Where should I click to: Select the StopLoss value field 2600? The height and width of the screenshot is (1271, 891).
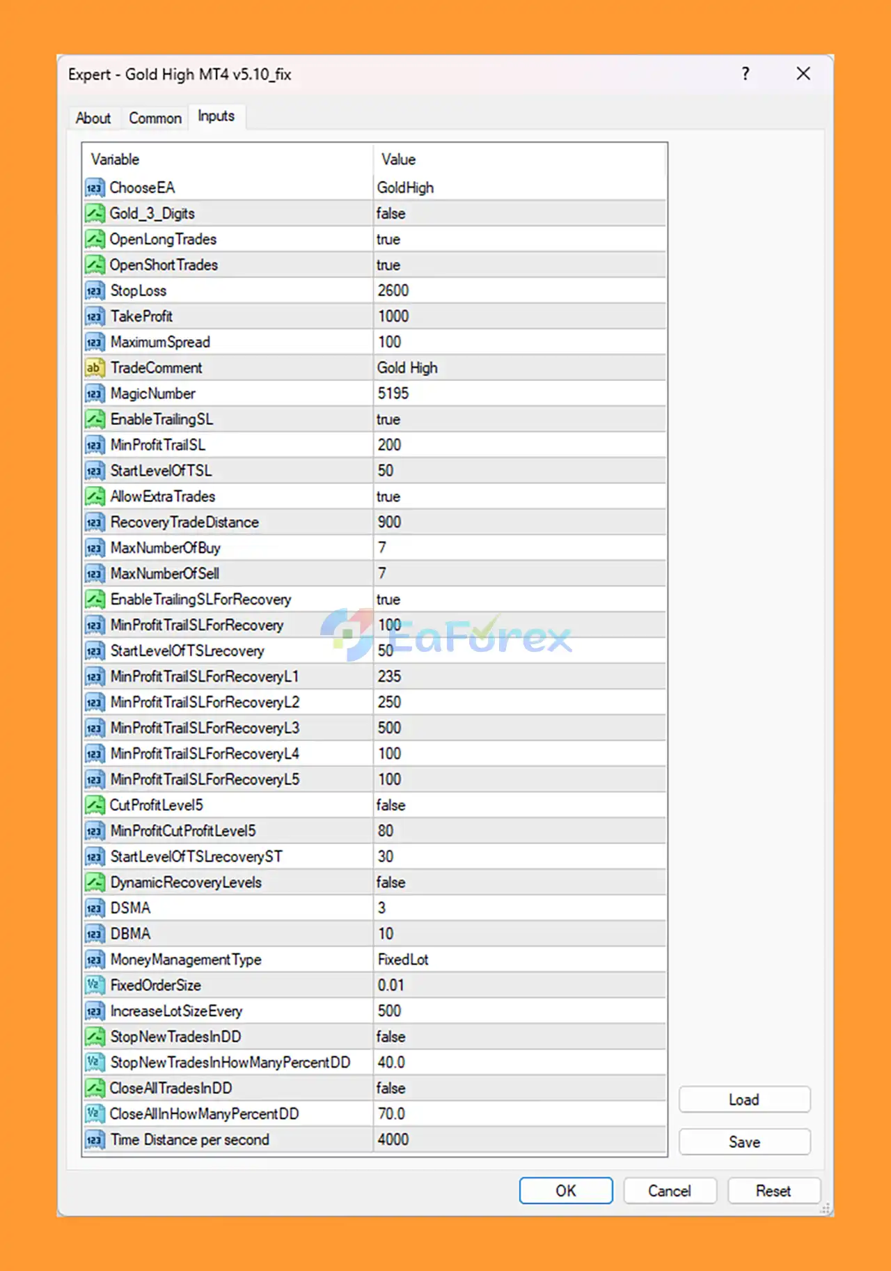(x=519, y=290)
